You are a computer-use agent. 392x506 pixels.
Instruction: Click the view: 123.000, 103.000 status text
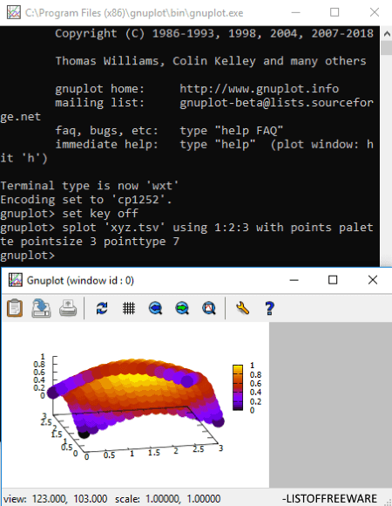coord(56,498)
